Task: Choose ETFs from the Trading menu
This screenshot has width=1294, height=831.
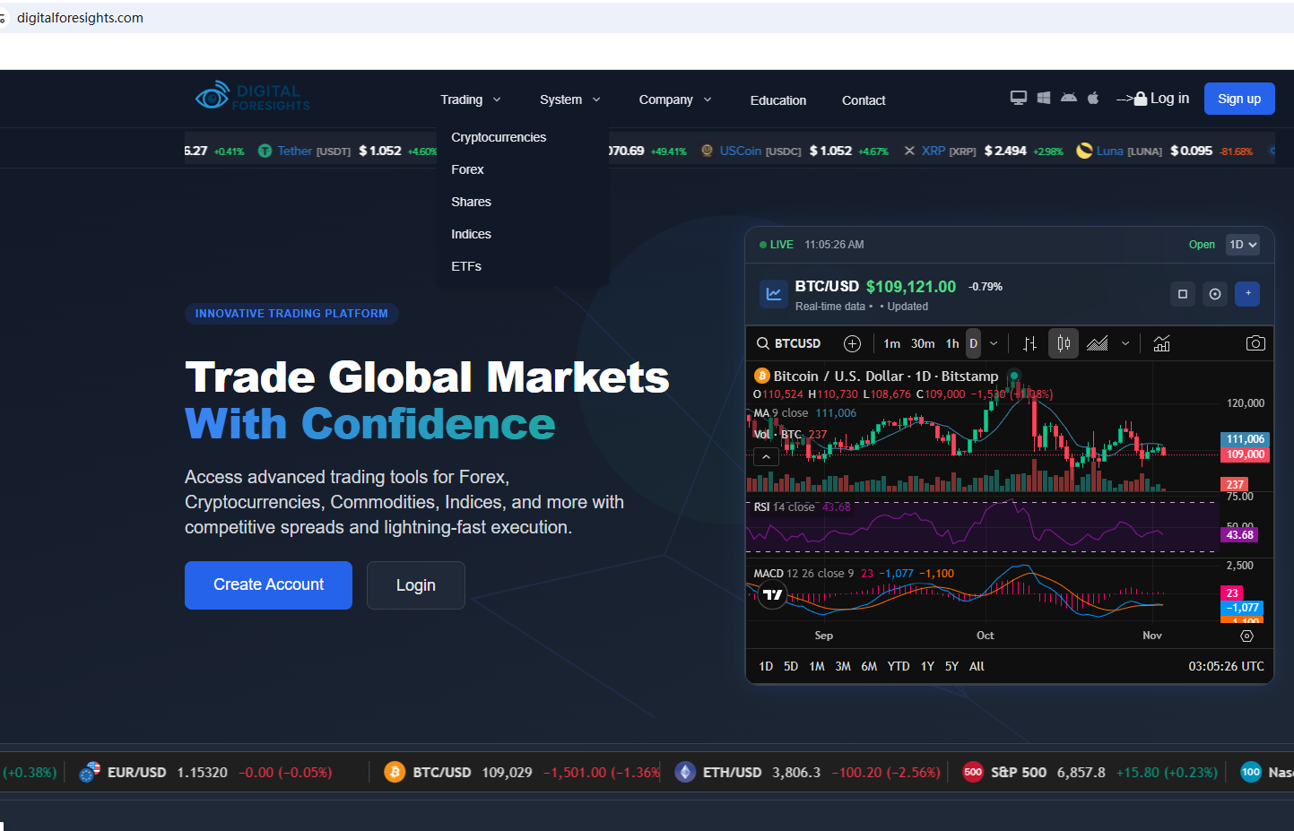Action: [x=466, y=266]
